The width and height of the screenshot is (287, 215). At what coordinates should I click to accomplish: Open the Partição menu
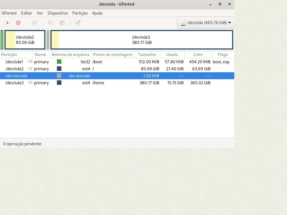pyautogui.click(x=80, y=13)
